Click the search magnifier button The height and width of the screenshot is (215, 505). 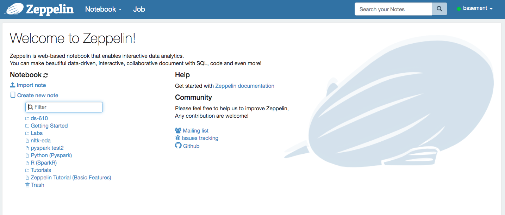[439, 9]
